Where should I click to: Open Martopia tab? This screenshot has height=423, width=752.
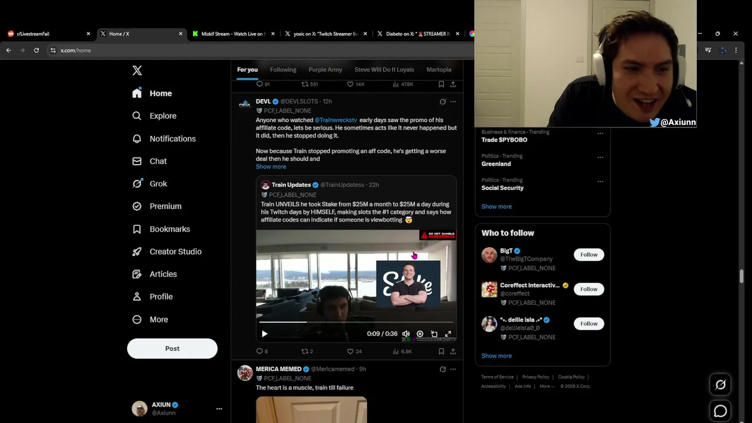pyautogui.click(x=438, y=69)
